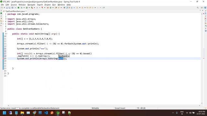This screenshot has width=207, height=116.
Task: Click the horizontal scrollbar left arrow
Action: (x=8, y=105)
